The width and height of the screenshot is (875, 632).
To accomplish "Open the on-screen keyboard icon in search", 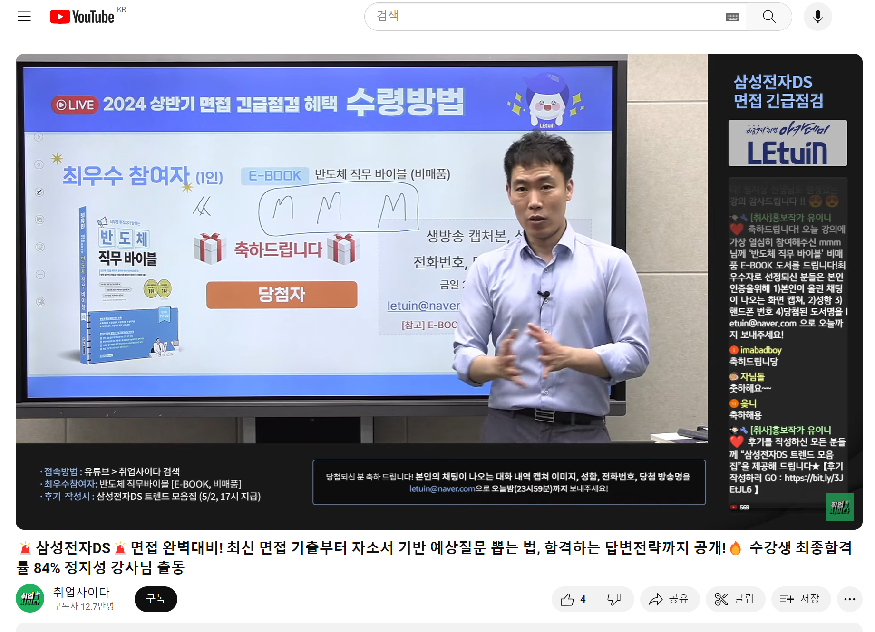I will point(732,17).
